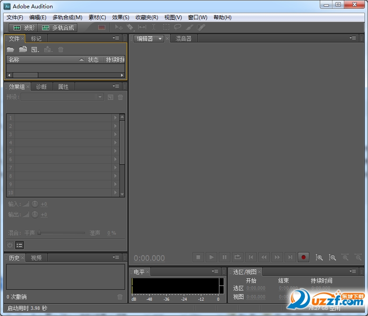Image resolution: width=368 pixels, height=316 pixels.
Task: Click the Zoom Out Time icon
Action: click(358, 257)
